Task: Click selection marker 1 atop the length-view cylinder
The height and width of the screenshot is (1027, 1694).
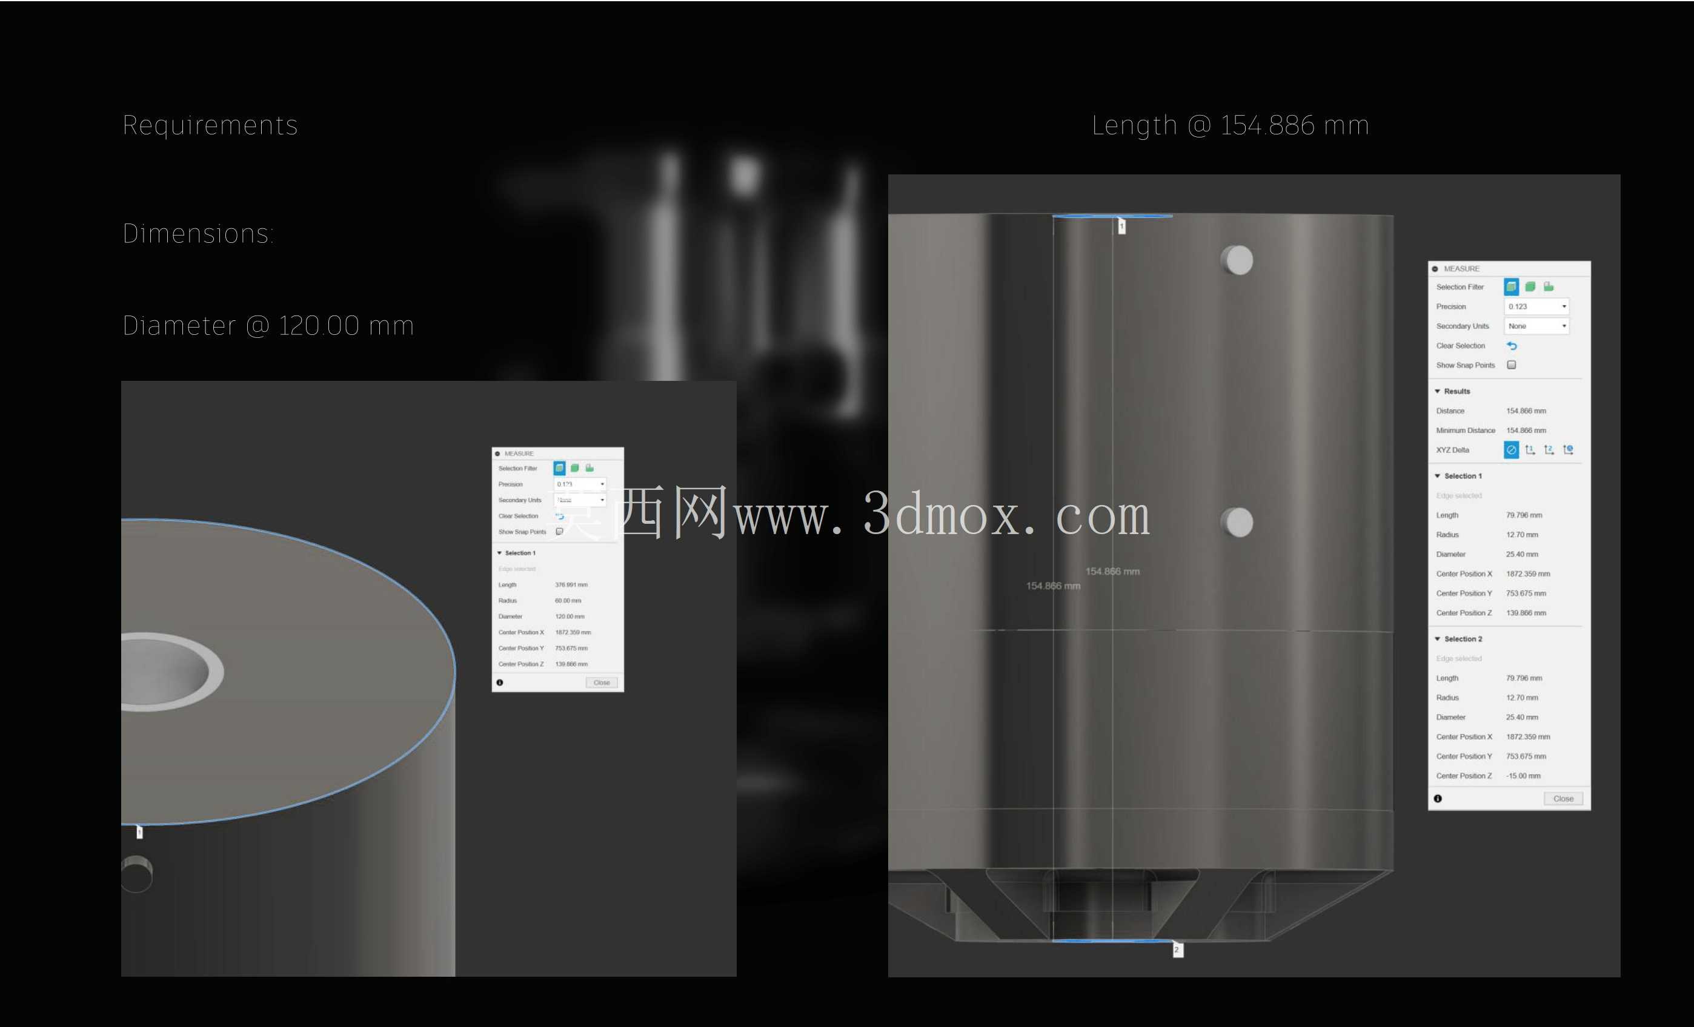Action: click(1122, 226)
